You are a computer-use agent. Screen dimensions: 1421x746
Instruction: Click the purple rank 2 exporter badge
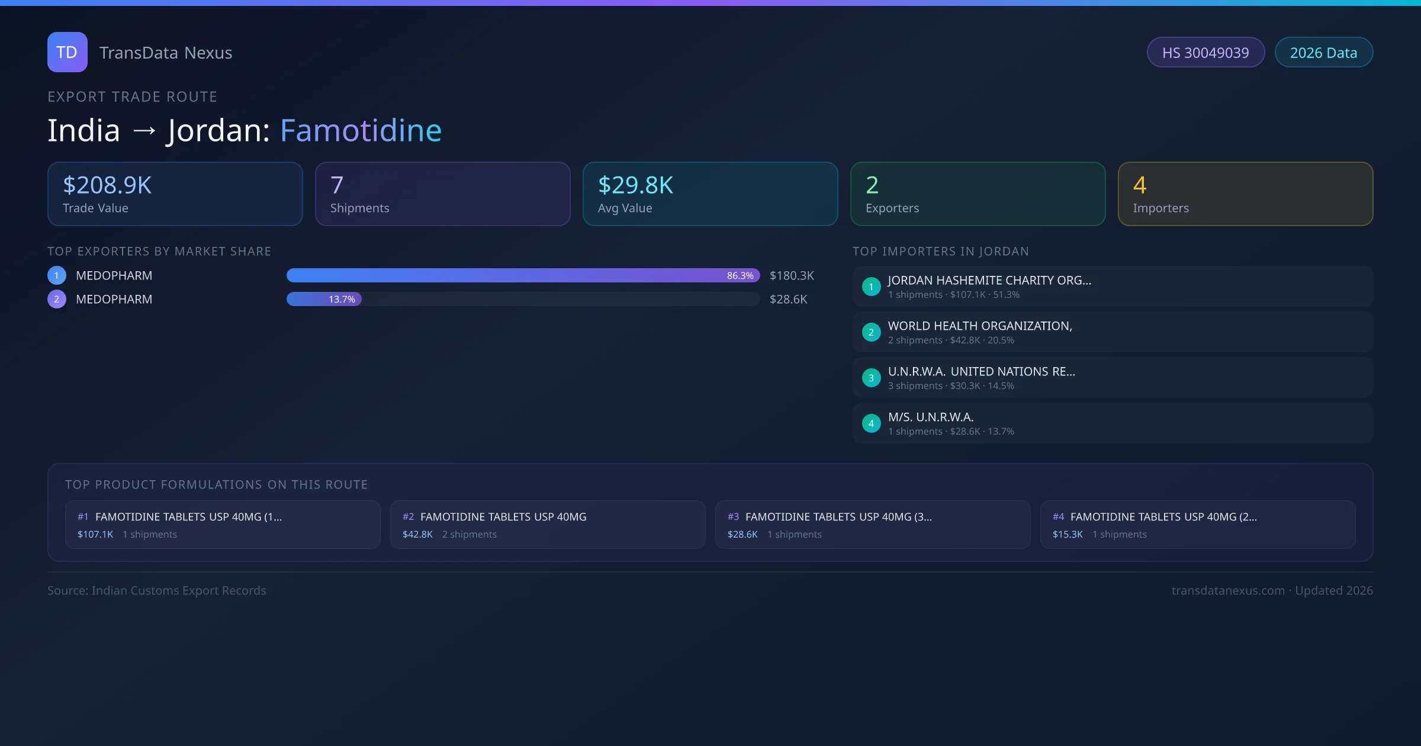click(57, 299)
